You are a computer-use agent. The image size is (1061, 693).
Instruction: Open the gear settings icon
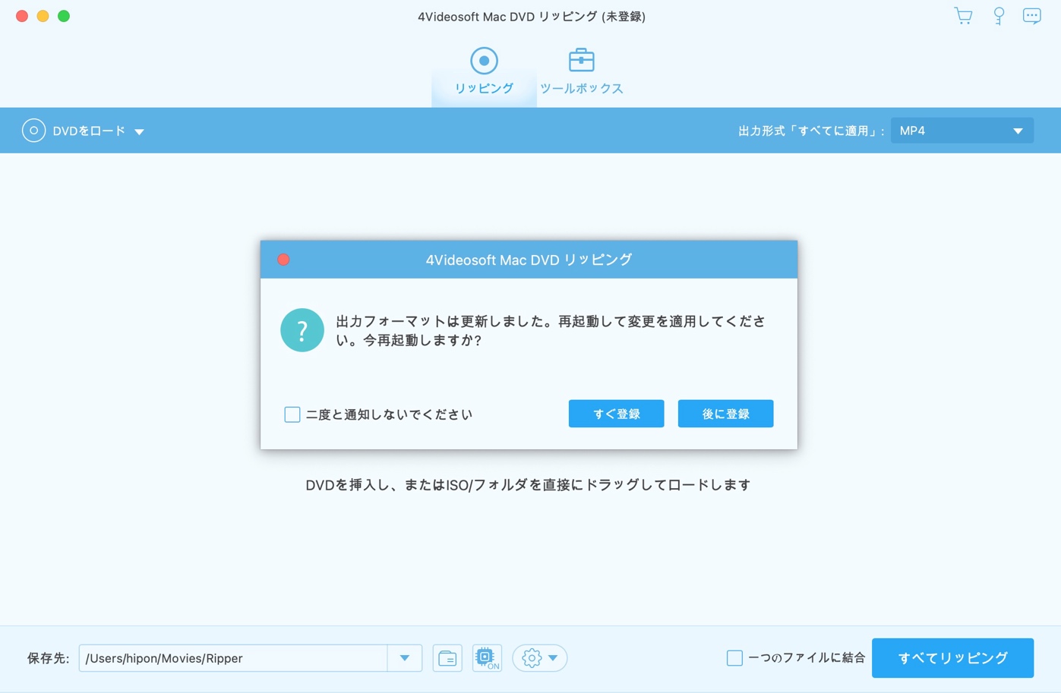tap(532, 658)
